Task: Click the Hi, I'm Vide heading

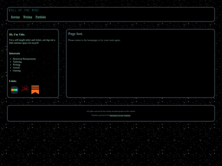Action: pos(17,34)
